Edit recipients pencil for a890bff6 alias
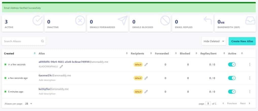 (146, 64)
